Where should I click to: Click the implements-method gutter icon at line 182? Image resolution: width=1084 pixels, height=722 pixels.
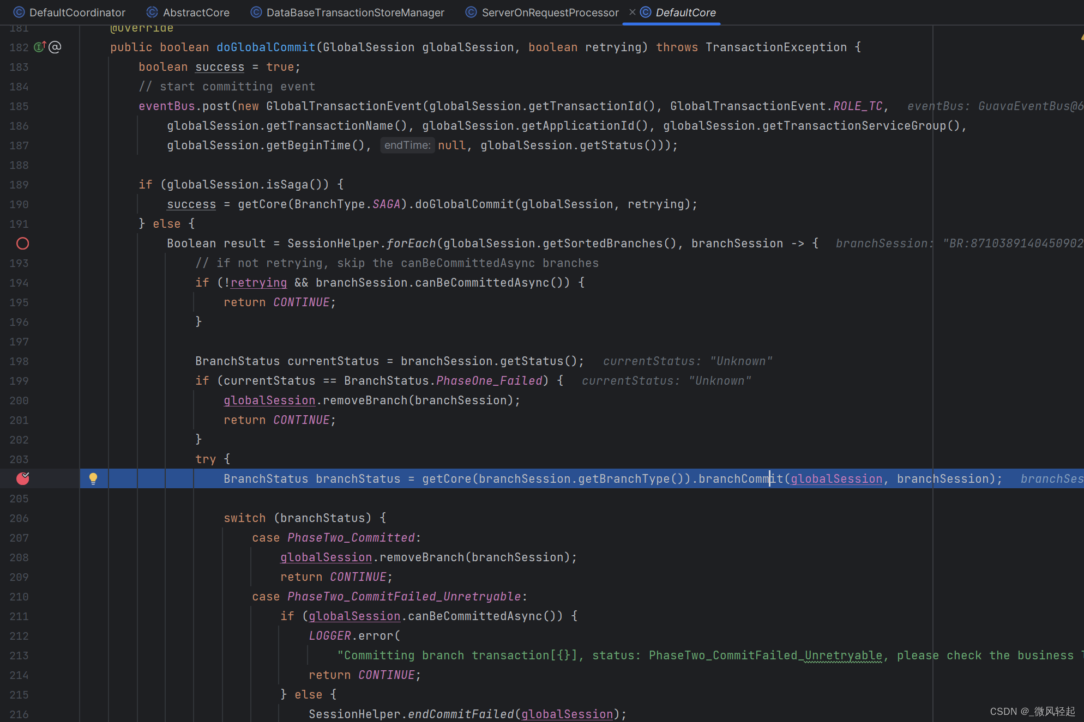pos(40,47)
